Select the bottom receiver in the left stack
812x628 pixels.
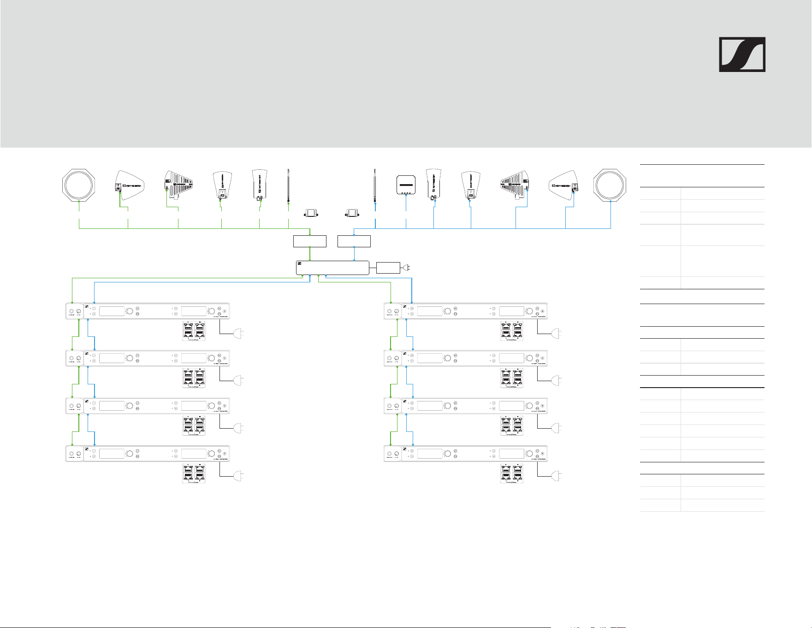tap(148, 453)
